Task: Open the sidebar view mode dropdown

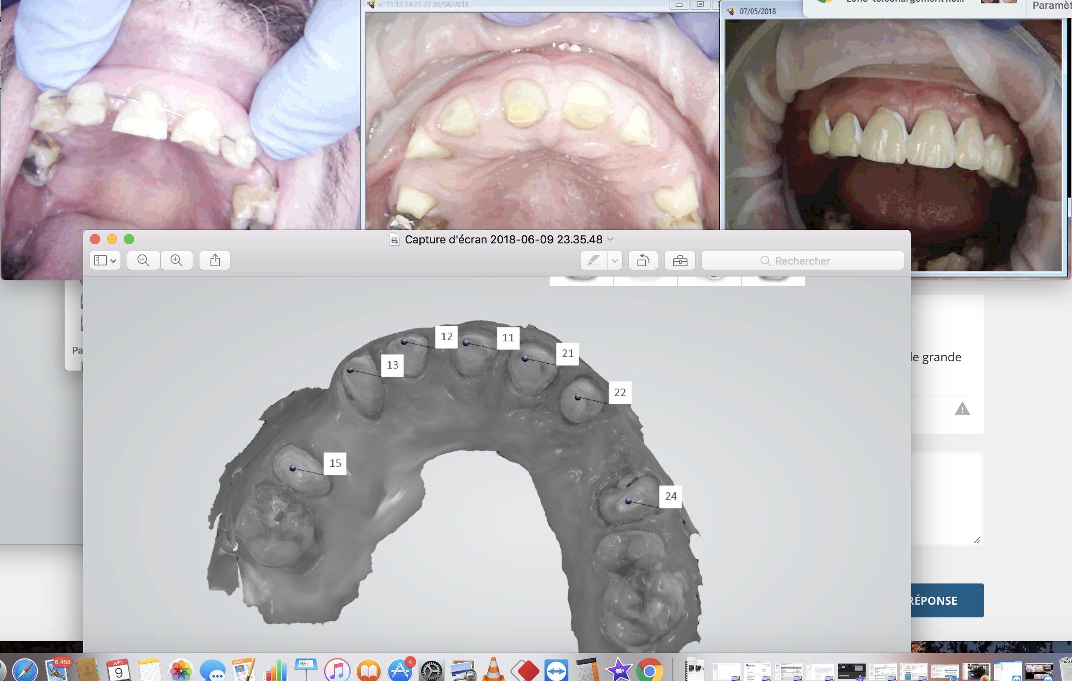Action: (105, 260)
